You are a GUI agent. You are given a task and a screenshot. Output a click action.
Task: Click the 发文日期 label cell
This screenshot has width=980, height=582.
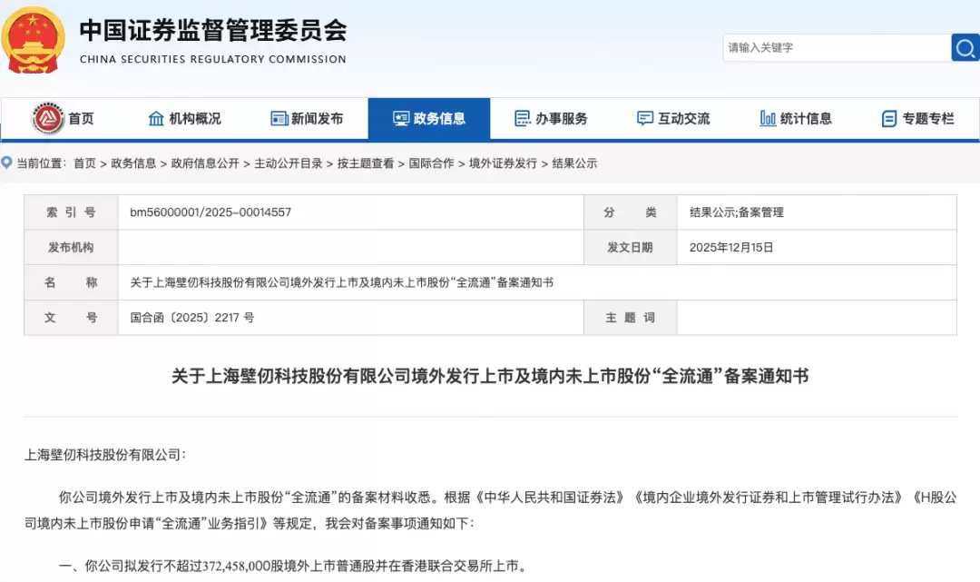pyautogui.click(x=630, y=247)
